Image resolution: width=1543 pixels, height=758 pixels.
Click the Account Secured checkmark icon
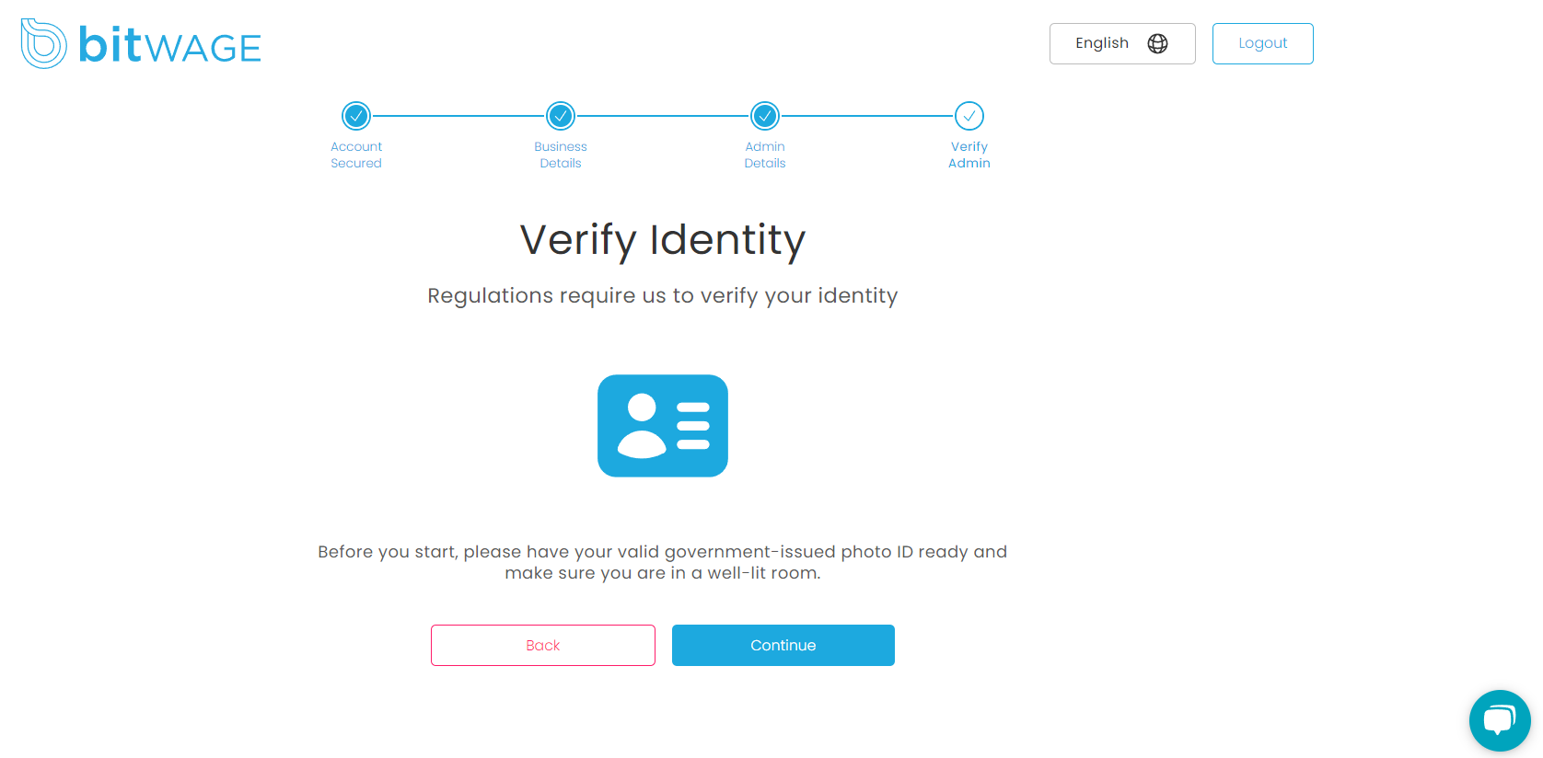356,116
